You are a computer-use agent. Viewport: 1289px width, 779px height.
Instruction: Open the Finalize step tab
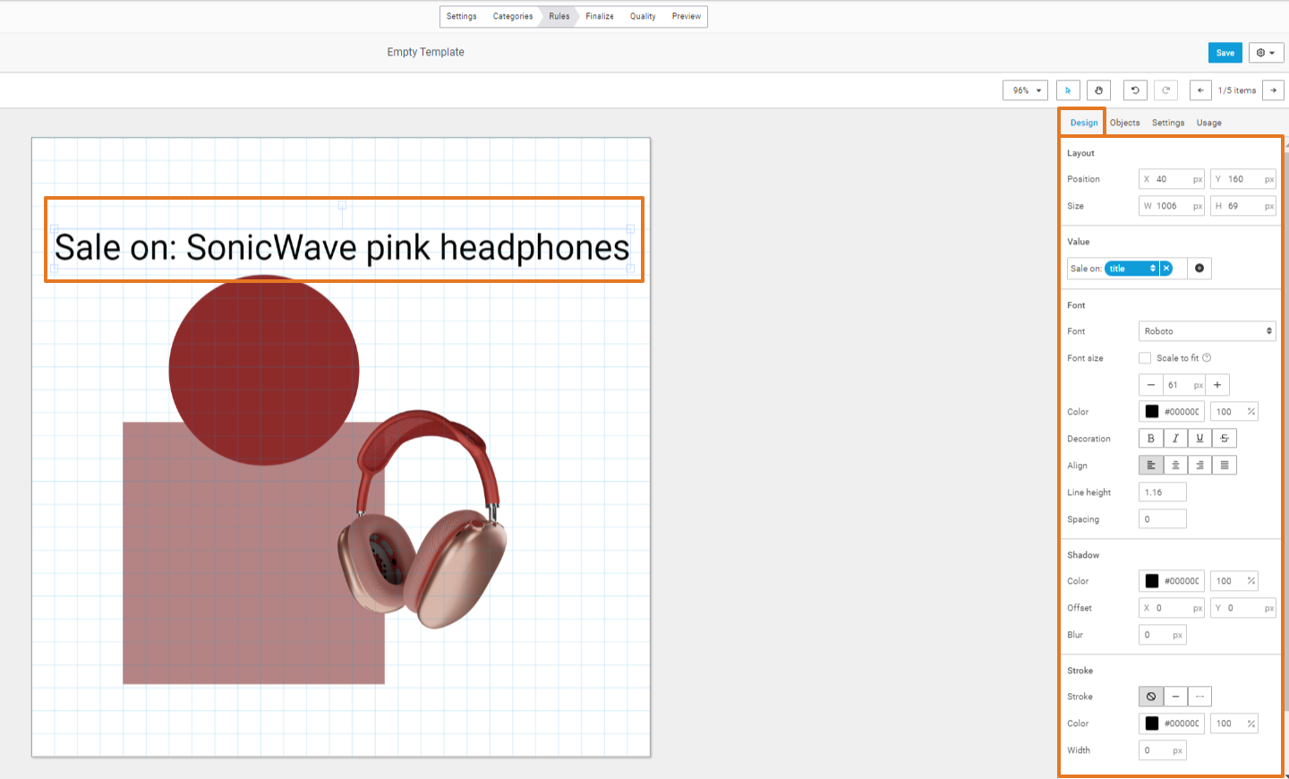tap(600, 16)
